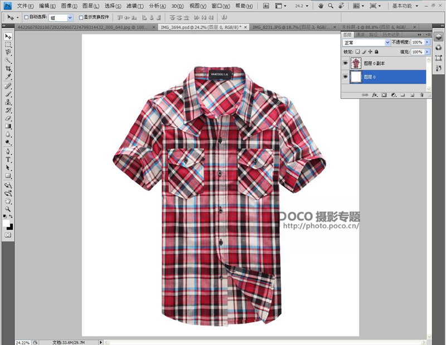
Task: Open the Add layer style fx menu
Action: (x=375, y=95)
